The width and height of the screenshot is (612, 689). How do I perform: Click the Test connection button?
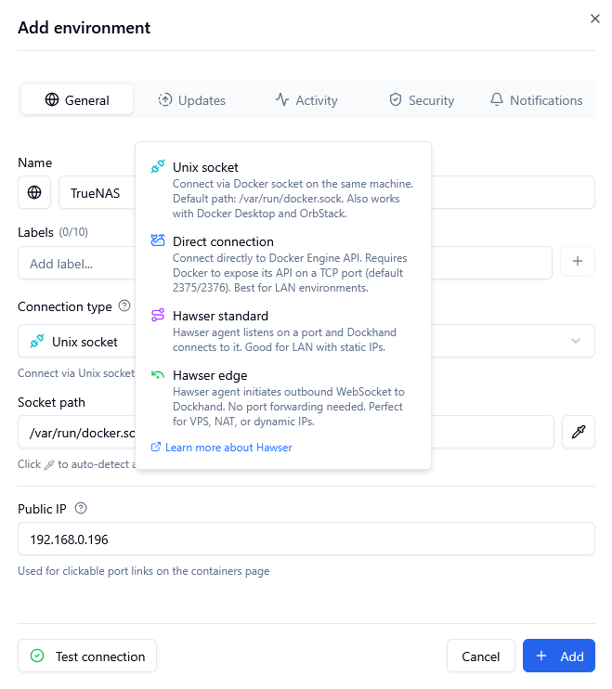[x=87, y=656]
